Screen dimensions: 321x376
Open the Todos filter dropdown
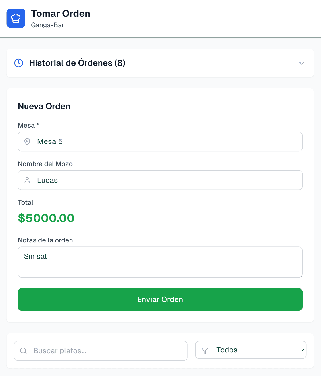(251, 350)
